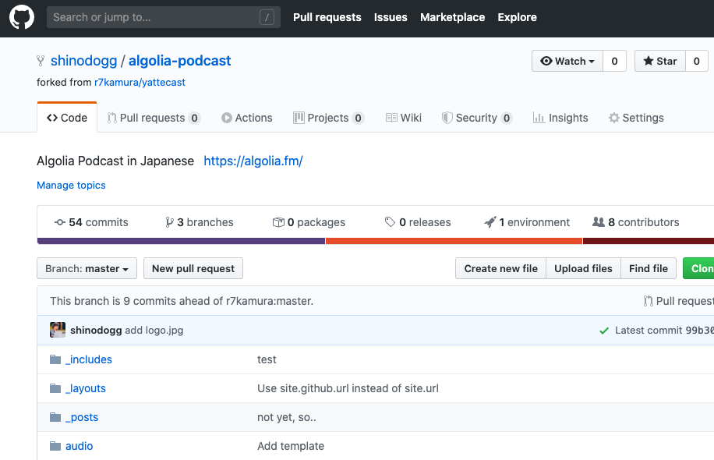Focus the Search or jump to field
714x460 pixels.
point(164,17)
